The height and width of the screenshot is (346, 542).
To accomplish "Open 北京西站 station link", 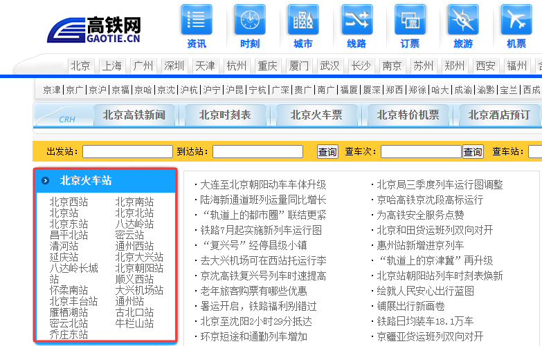I will tap(69, 202).
